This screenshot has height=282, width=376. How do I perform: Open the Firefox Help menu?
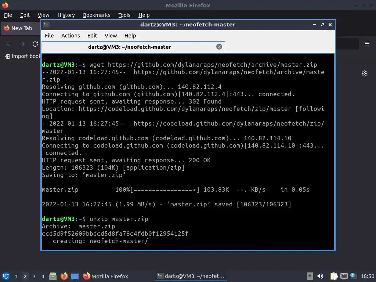(x=144, y=15)
